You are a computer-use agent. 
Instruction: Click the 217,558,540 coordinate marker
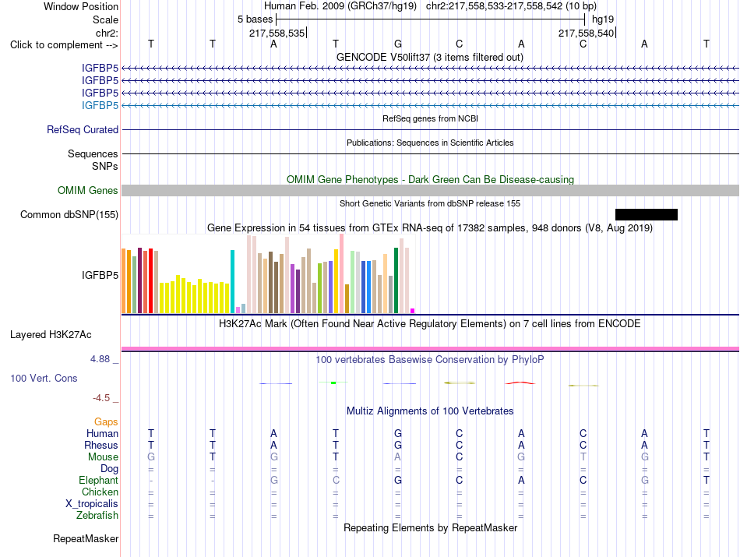click(x=586, y=33)
